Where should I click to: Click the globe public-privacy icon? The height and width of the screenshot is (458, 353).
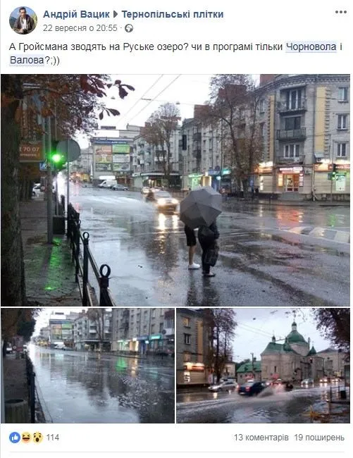click(x=129, y=28)
